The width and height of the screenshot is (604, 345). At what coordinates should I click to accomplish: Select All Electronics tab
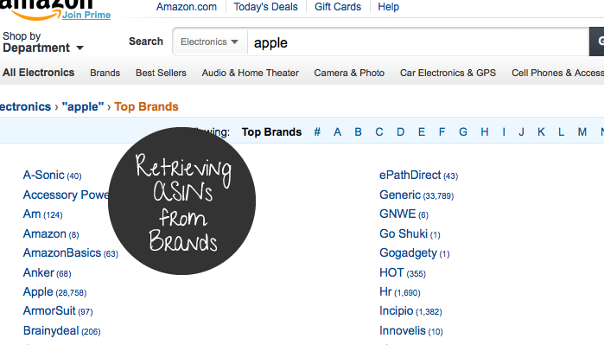[x=39, y=73]
